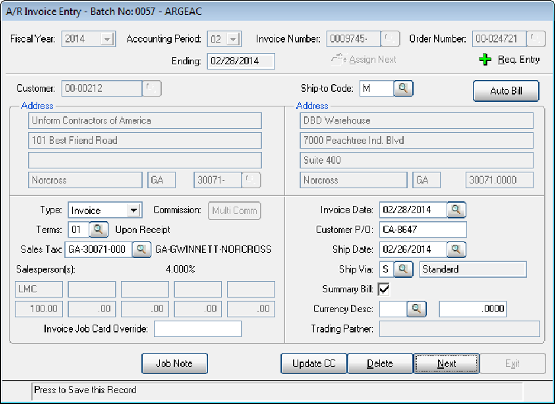This screenshot has height=404, width=555.
Task: Click the green plus Req. Entry icon
Action: pos(485,60)
